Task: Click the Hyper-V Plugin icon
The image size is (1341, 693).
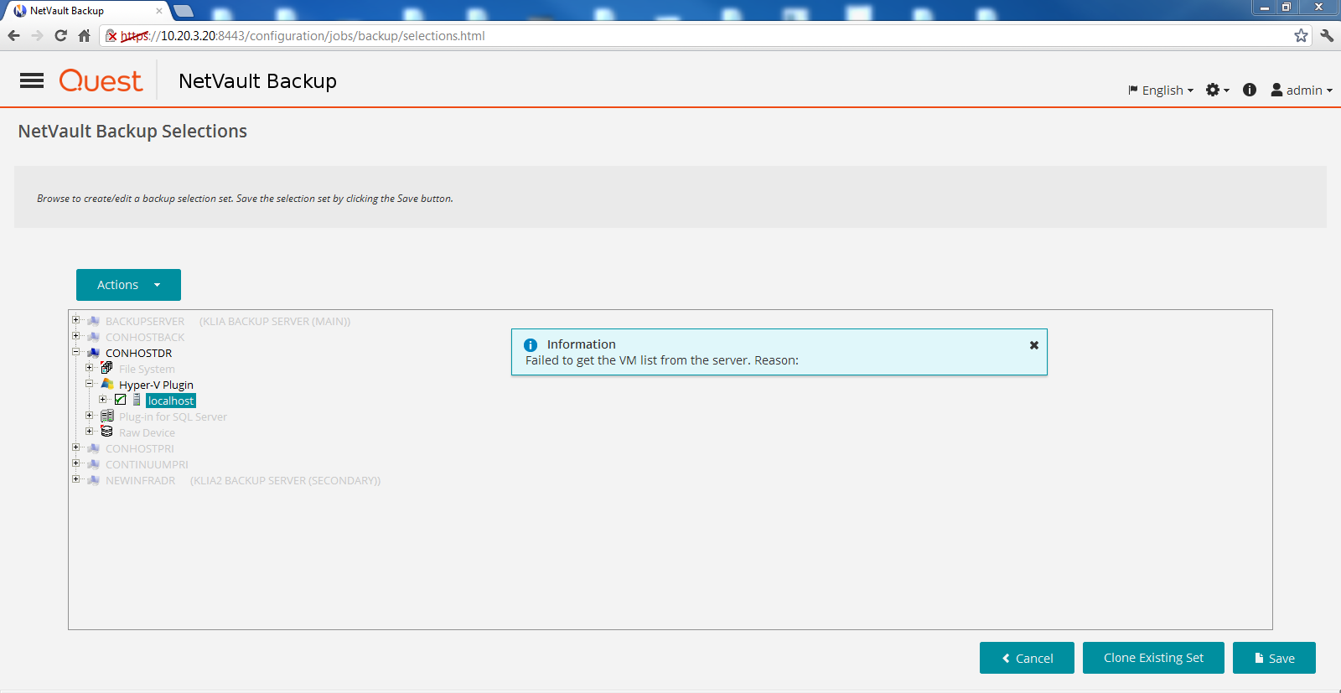Action: pos(106,384)
